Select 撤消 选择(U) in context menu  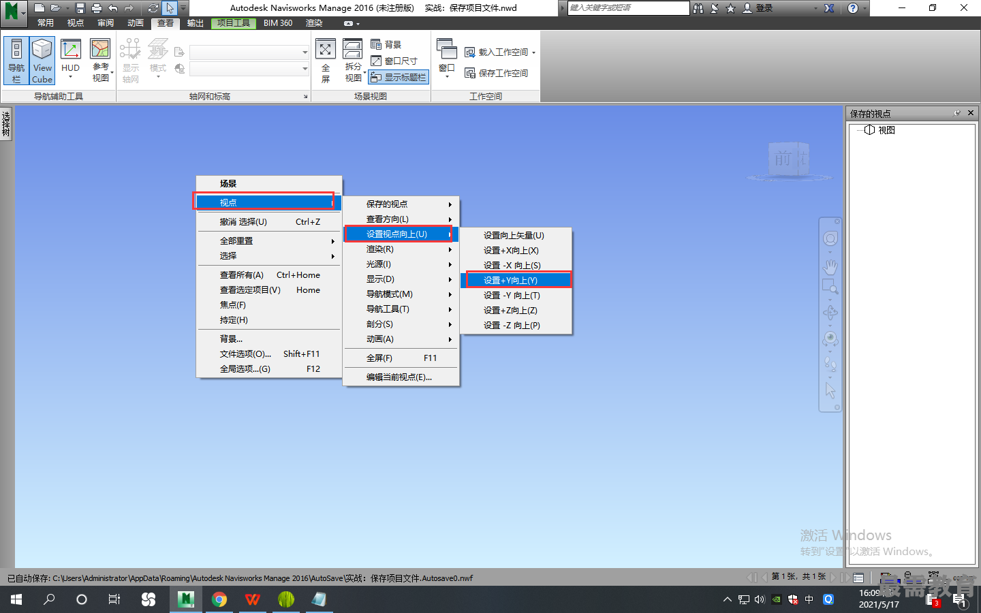click(x=269, y=222)
